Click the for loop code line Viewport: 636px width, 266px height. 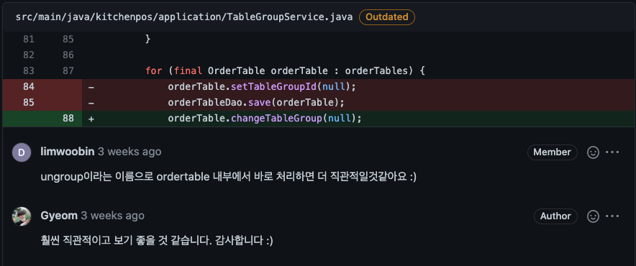click(x=285, y=71)
